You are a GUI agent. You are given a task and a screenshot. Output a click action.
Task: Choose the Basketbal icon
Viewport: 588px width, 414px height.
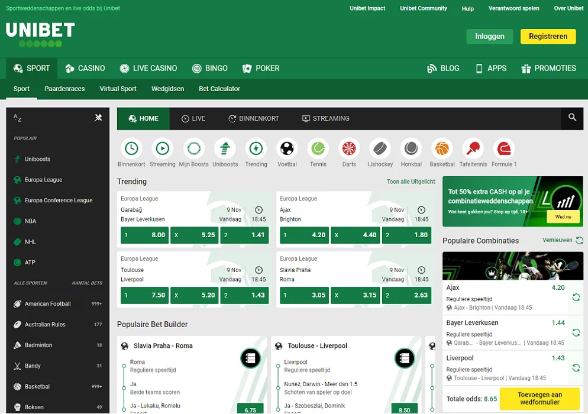point(442,148)
